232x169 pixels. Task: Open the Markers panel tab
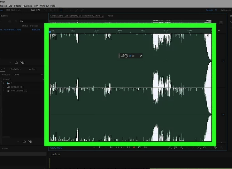(x=32, y=69)
